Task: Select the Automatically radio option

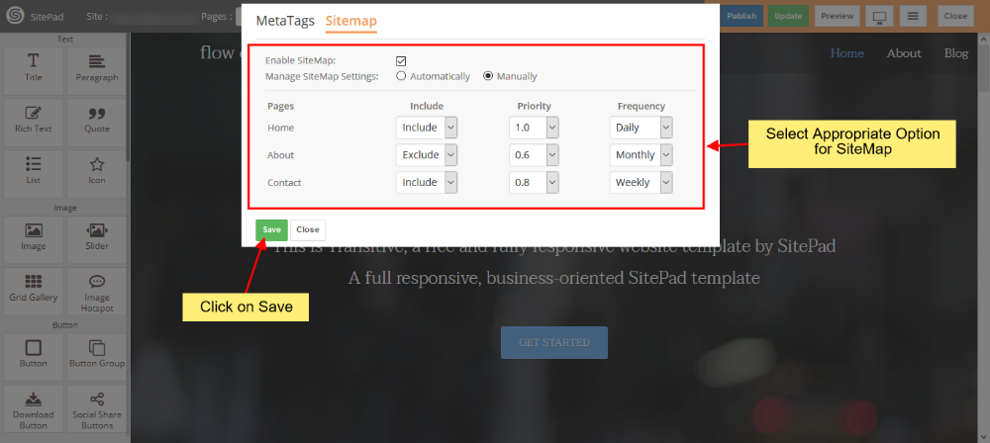Action: coord(400,76)
